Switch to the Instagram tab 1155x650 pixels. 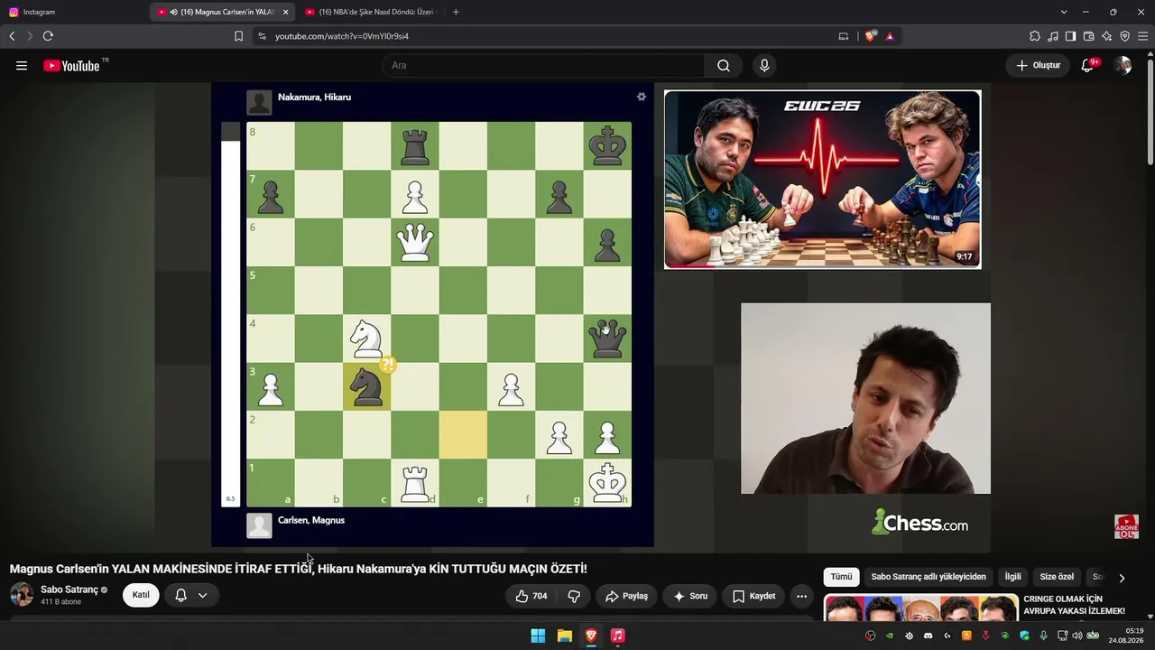pyautogui.click(x=74, y=12)
